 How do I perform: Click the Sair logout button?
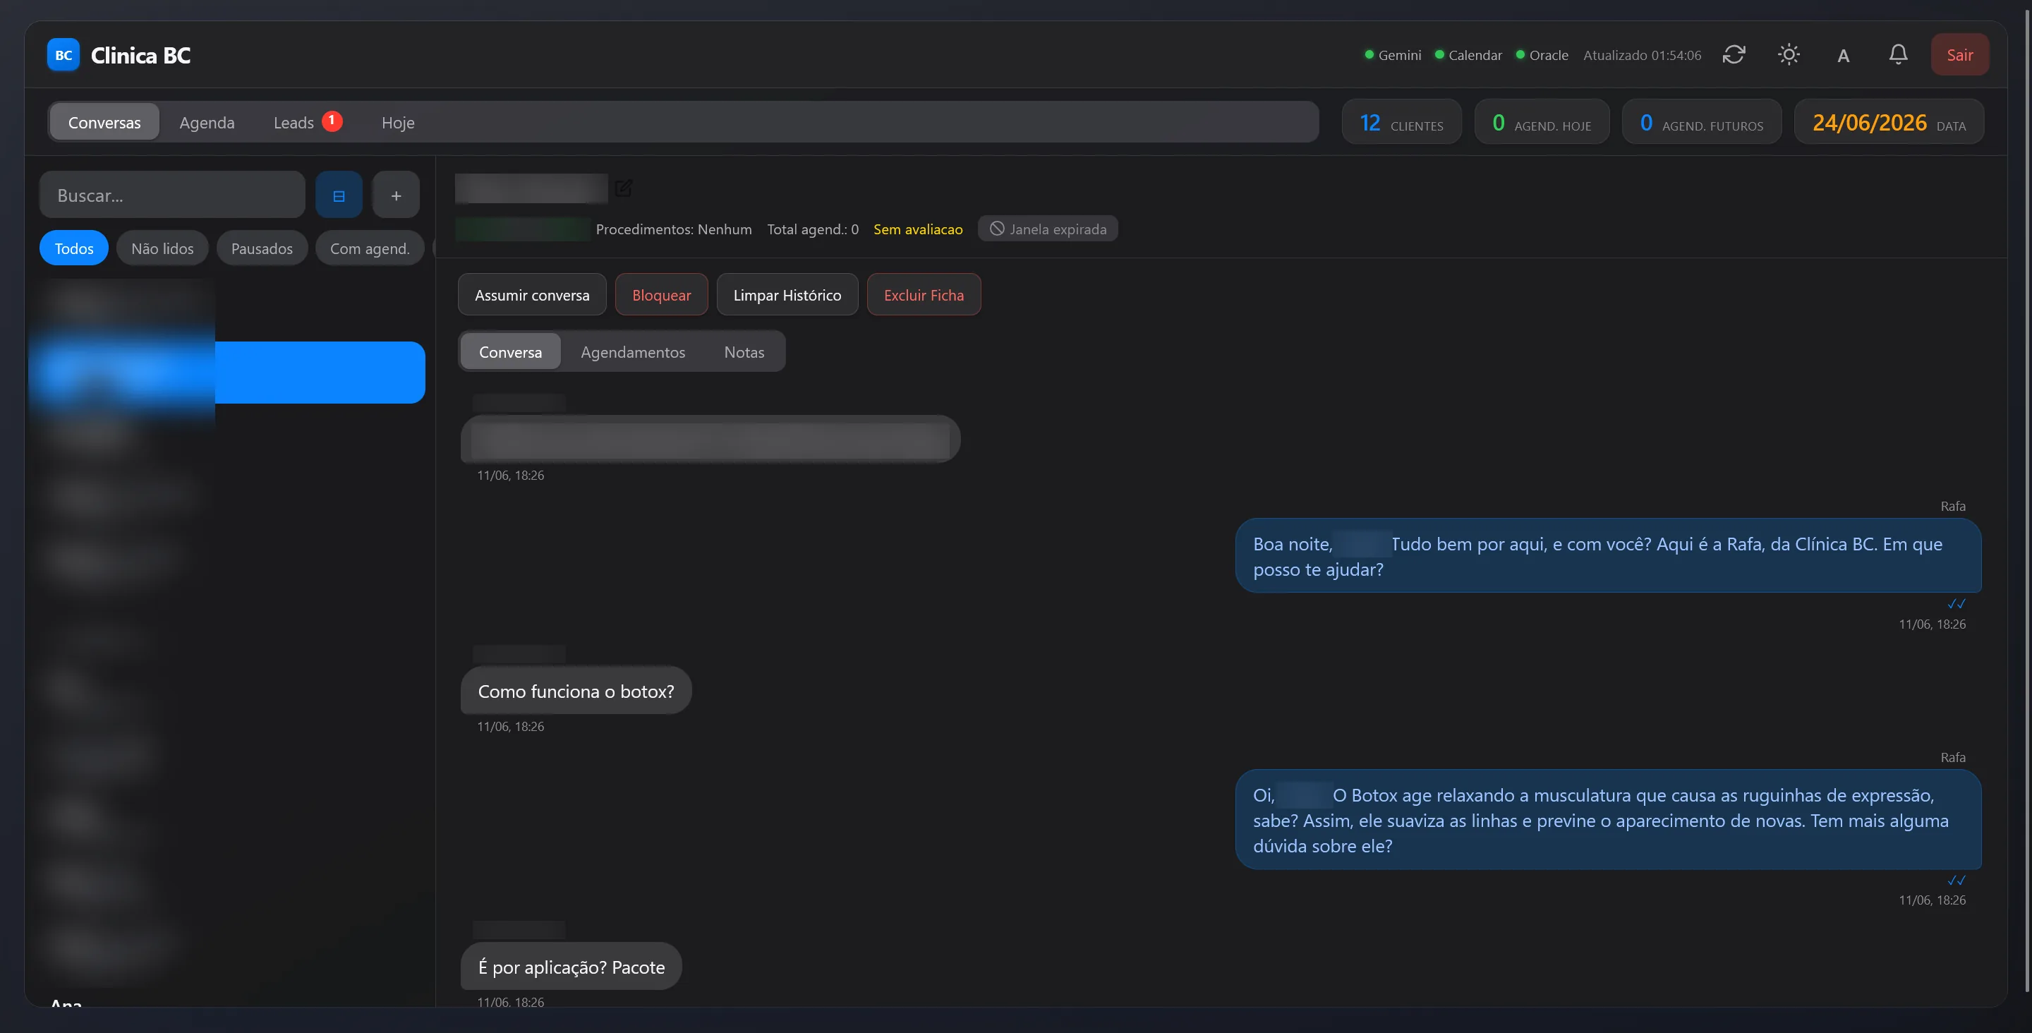coord(1959,55)
